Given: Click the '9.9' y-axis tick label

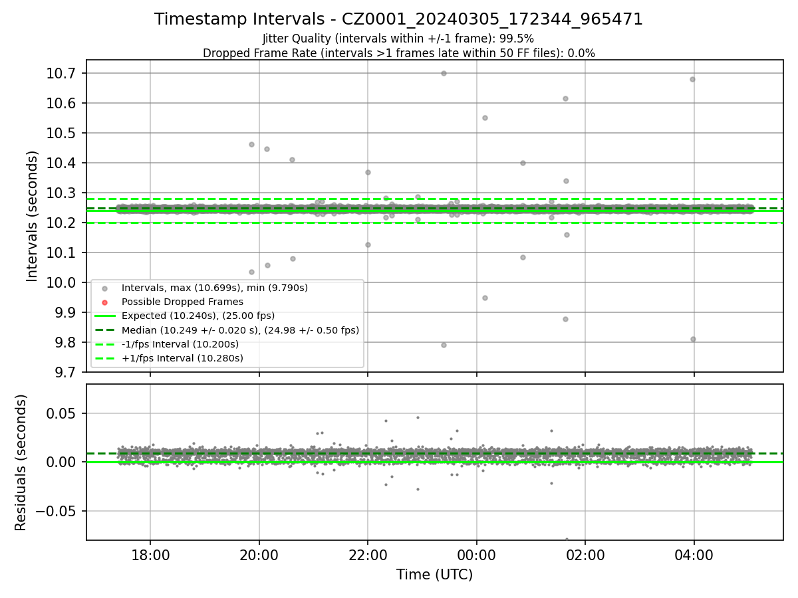Looking at the screenshot, I should tap(66, 312).
